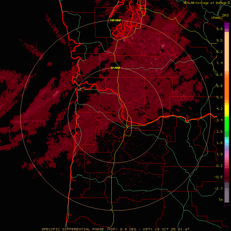
Task: Click the SPECIFIC DIFFERENTIAL PHASE caption text
Action: tap(73, 229)
